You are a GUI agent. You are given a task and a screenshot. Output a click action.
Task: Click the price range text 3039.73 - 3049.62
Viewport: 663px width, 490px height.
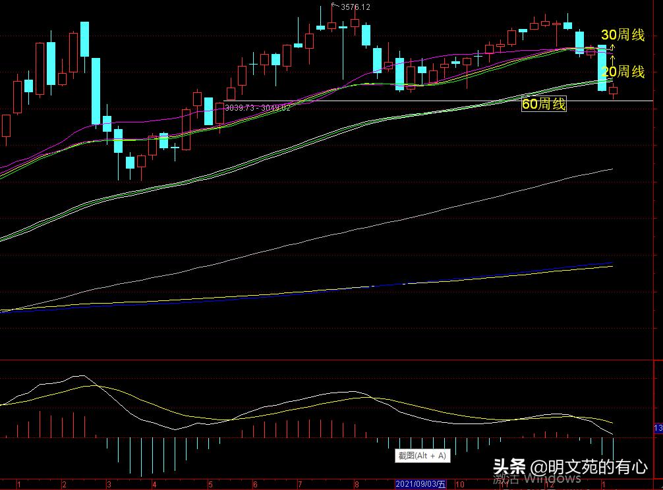pyautogui.click(x=258, y=108)
